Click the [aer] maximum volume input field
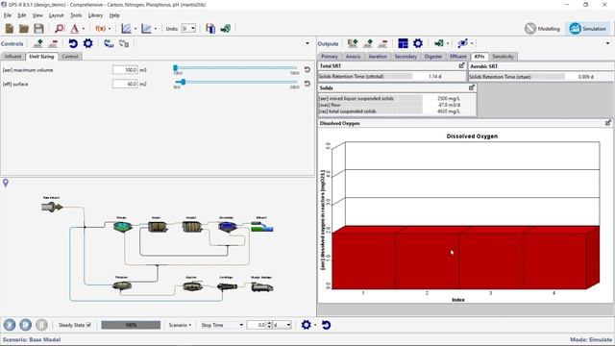The image size is (615, 346). tap(125, 70)
